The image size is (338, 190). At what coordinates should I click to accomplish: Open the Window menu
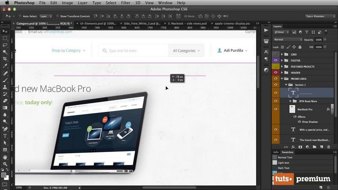(165, 3)
